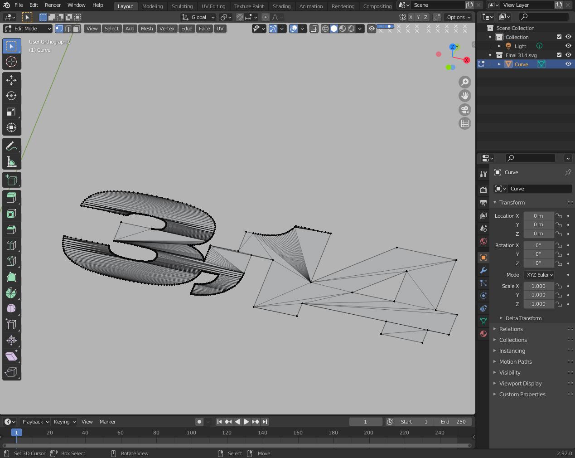Click the zoom viewport icon

click(465, 82)
